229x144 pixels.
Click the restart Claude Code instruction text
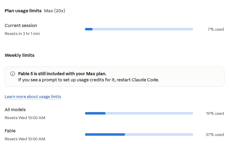click(88, 80)
